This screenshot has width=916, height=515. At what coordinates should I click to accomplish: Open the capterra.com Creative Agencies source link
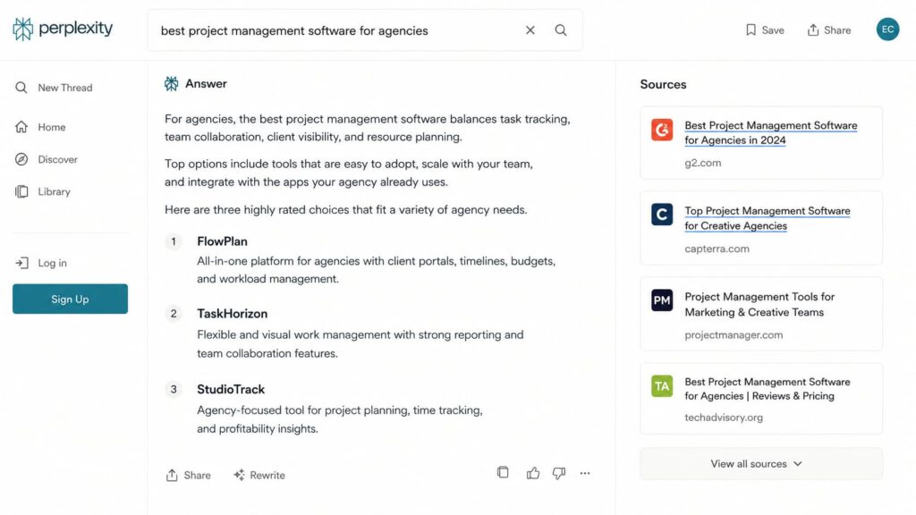point(767,218)
